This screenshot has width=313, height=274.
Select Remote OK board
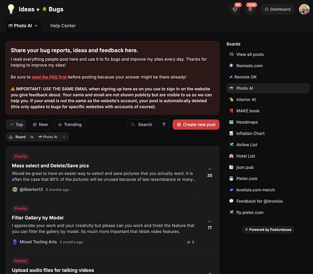click(x=268, y=77)
